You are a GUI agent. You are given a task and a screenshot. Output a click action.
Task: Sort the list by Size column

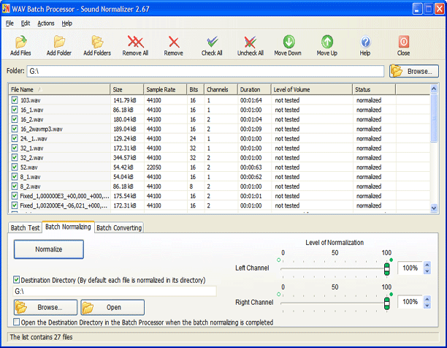[127, 90]
